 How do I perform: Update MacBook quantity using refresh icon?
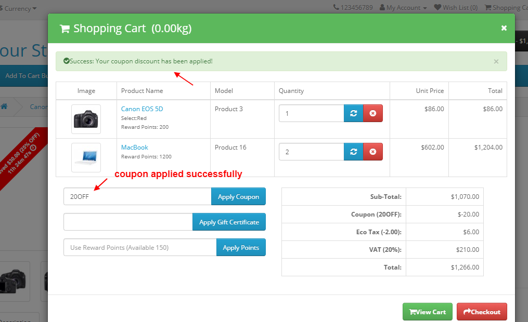click(x=353, y=152)
